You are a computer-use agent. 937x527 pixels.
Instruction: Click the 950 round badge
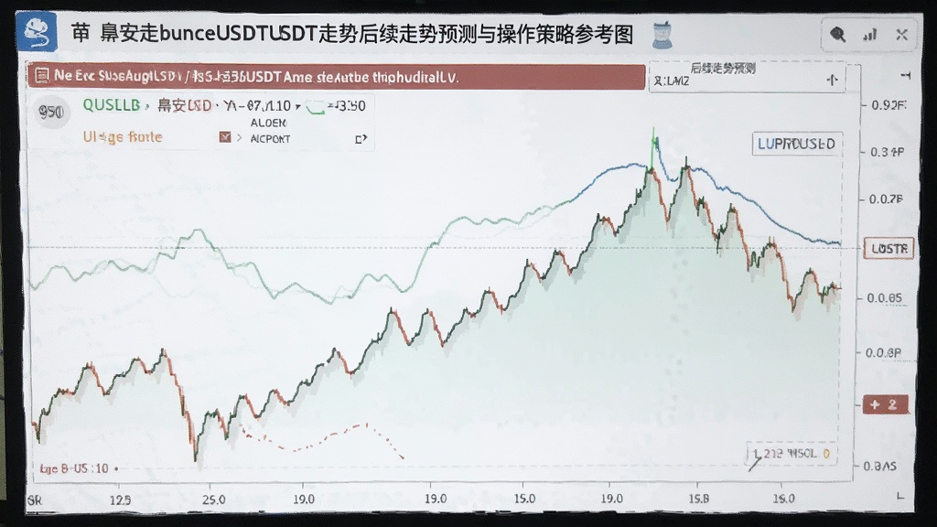point(51,111)
